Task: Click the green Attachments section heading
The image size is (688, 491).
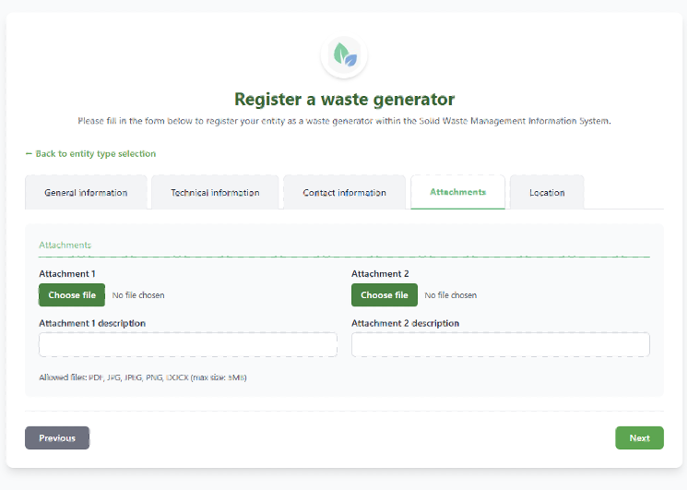Action: tap(65, 245)
